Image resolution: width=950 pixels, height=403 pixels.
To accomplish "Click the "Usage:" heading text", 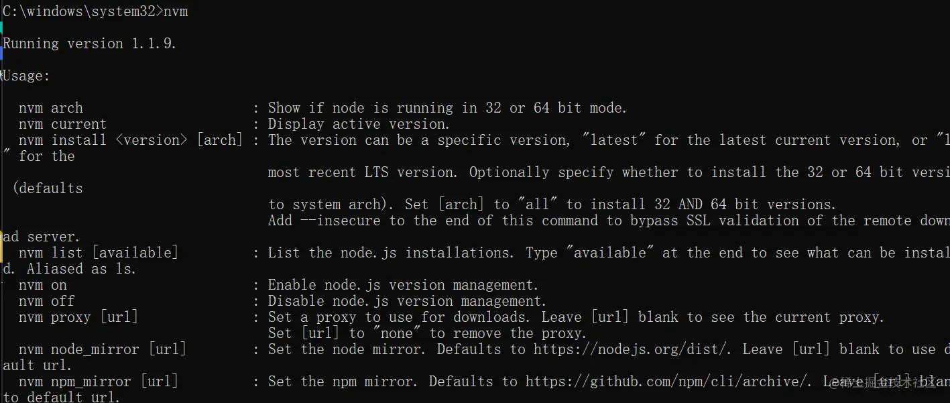I will tap(27, 76).
